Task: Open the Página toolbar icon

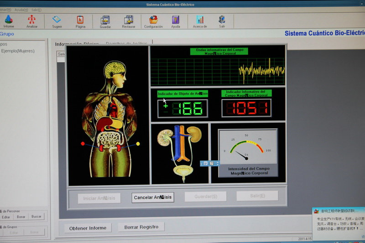Action: [x=80, y=21]
